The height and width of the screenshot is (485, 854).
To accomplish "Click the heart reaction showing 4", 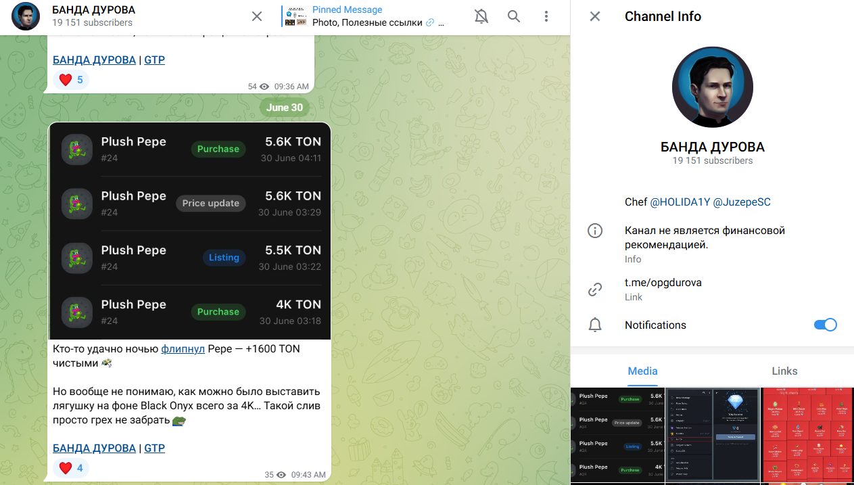I will pyautogui.click(x=71, y=467).
